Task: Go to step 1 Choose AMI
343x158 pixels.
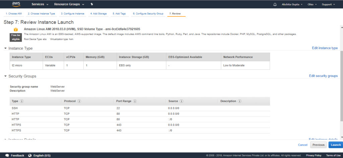Action: (x=14, y=13)
